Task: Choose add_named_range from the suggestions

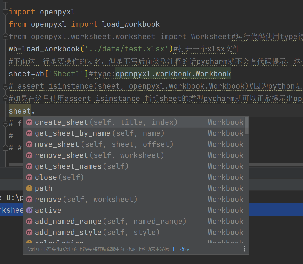Action: click(x=136, y=221)
